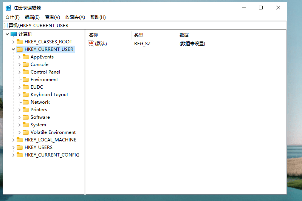
Task: Click the Volatile Environment folder icon
Action: (x=26, y=132)
